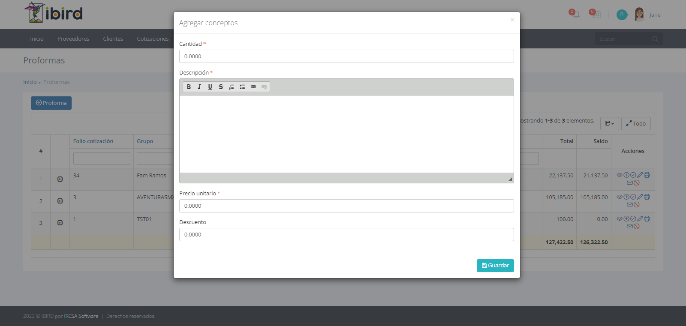Click the IRCSA Software footer link
Image resolution: width=686 pixels, height=326 pixels.
tap(81, 316)
